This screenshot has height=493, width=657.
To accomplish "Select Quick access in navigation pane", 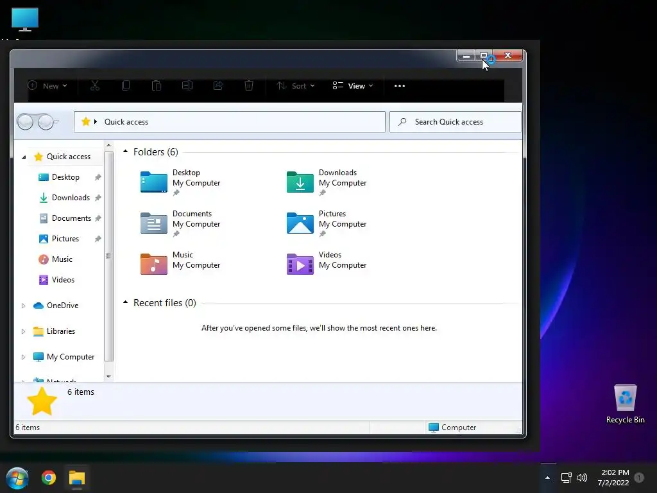I will pyautogui.click(x=68, y=157).
